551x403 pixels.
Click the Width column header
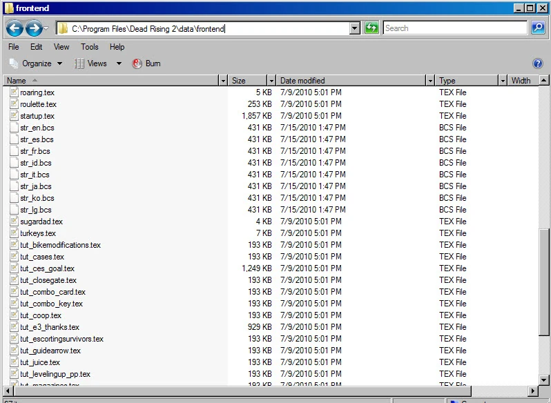[x=523, y=81]
